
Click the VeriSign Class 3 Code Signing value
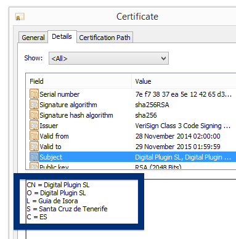(x=183, y=126)
